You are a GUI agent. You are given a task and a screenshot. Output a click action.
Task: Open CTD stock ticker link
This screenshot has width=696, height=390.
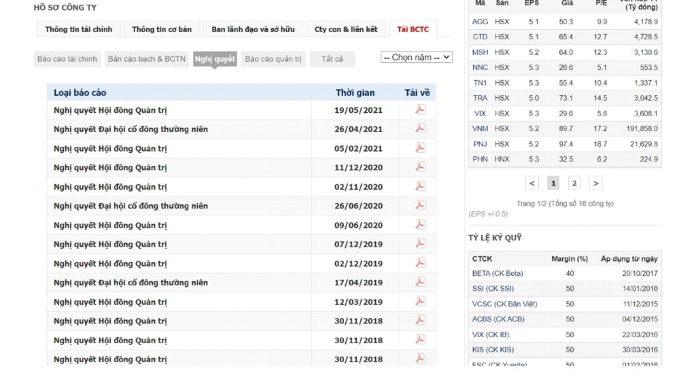coord(480,37)
